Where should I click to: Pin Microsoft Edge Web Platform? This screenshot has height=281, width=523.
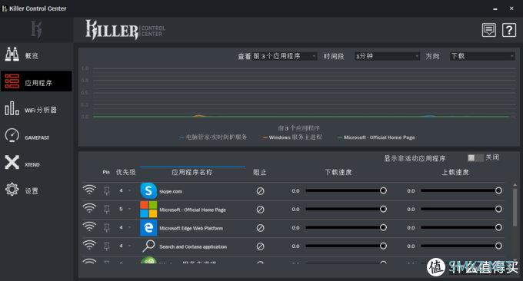107,228
